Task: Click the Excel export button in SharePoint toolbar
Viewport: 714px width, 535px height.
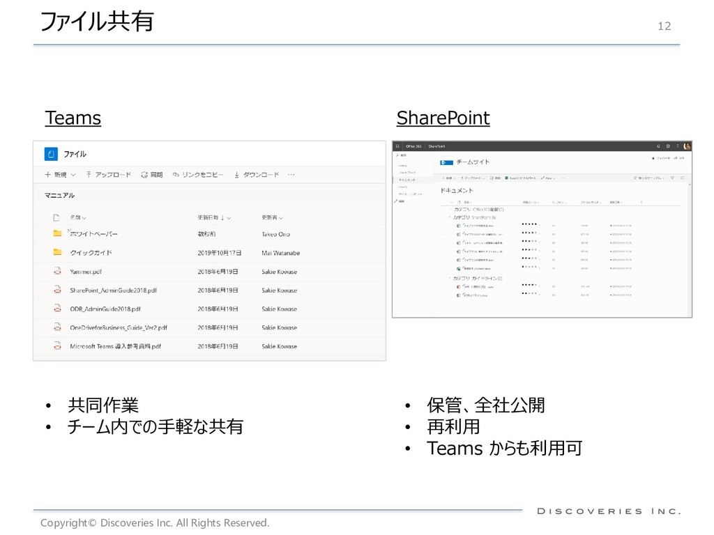Action: pyautogui.click(x=520, y=178)
